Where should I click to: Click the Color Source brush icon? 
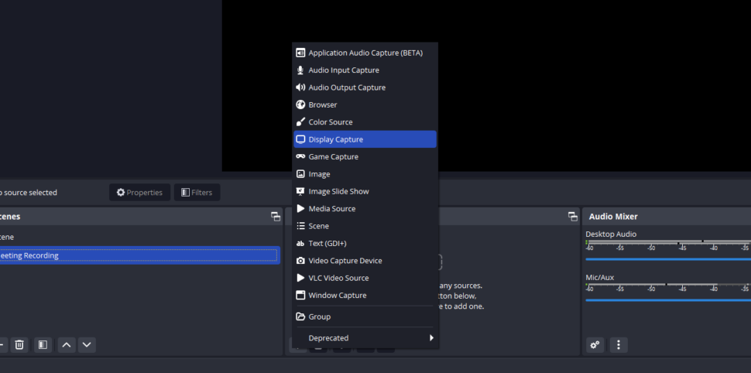(x=300, y=122)
